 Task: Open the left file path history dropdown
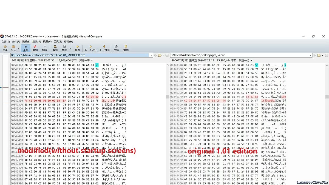[151, 55]
